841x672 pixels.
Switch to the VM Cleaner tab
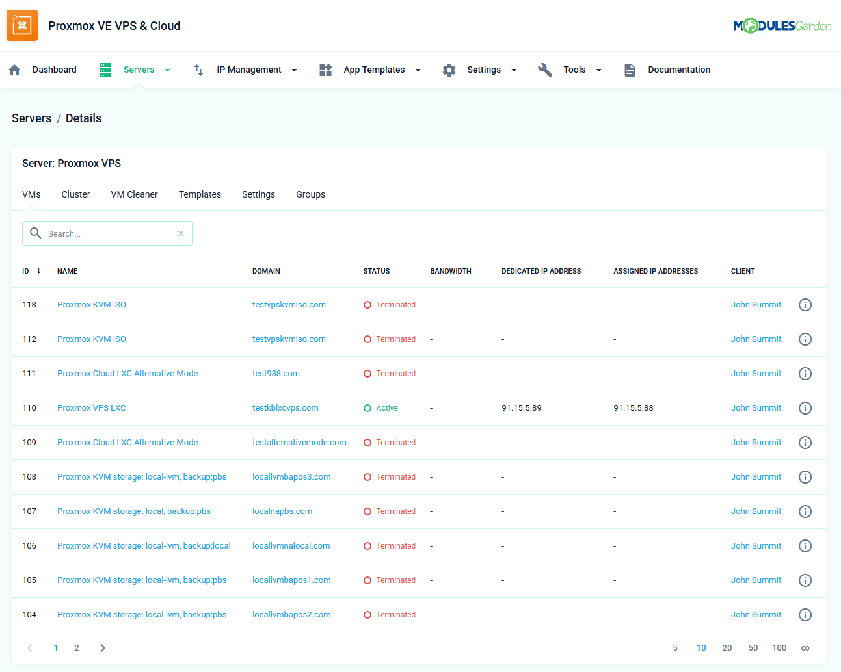pos(134,194)
